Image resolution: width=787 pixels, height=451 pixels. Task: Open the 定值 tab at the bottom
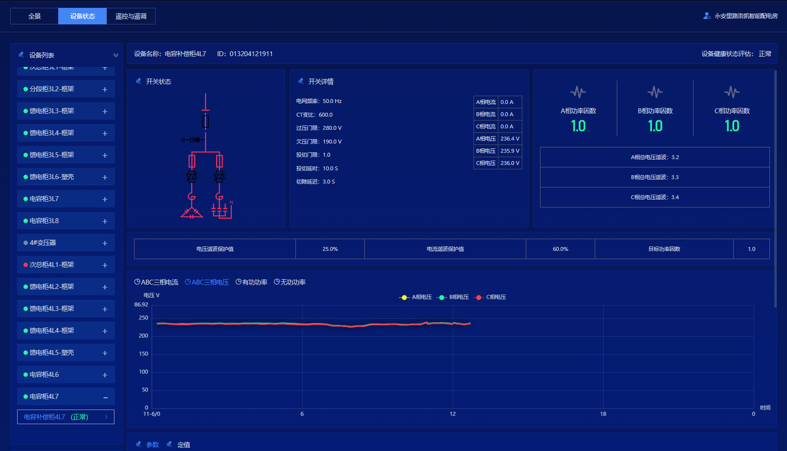pyautogui.click(x=184, y=445)
